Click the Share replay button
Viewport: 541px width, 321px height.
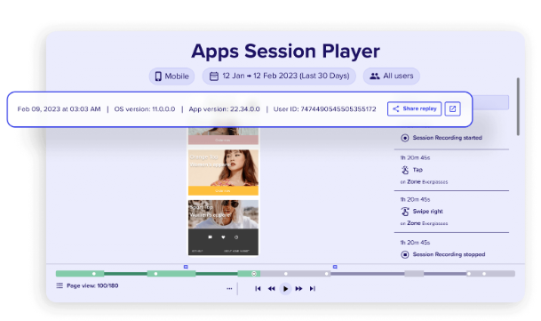(414, 108)
